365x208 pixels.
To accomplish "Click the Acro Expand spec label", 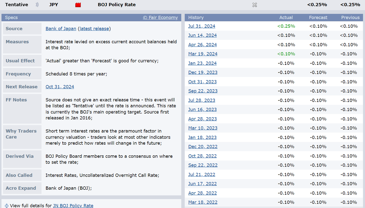I will point(21,188).
